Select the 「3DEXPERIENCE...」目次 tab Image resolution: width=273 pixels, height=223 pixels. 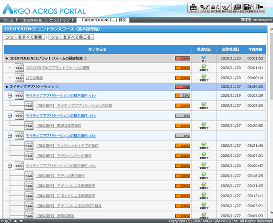(x=103, y=20)
